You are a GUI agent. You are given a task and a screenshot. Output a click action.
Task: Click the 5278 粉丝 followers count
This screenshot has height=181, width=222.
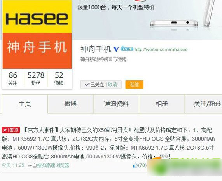tap(36, 79)
